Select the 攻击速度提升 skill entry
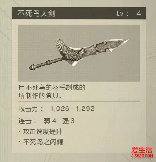Image resolution: width=156 pixels, height=162 pixels. (x=43, y=131)
